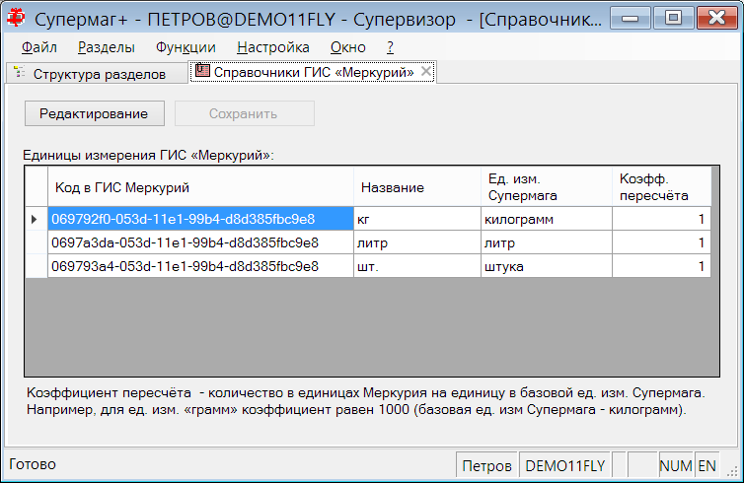Close the Справочники ГИС «Меркурий» tab

(426, 72)
